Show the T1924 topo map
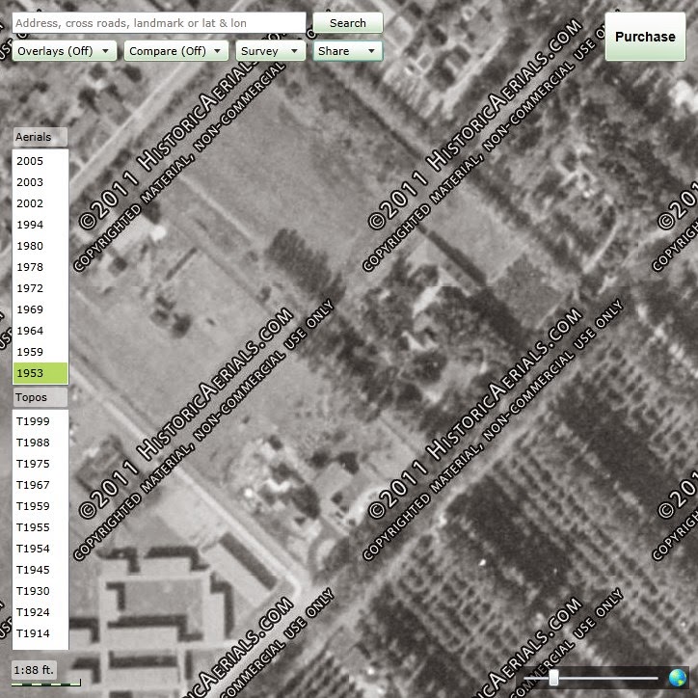 [x=40, y=612]
